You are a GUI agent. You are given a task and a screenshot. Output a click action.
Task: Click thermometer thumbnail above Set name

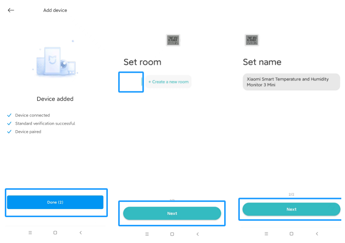(x=252, y=40)
